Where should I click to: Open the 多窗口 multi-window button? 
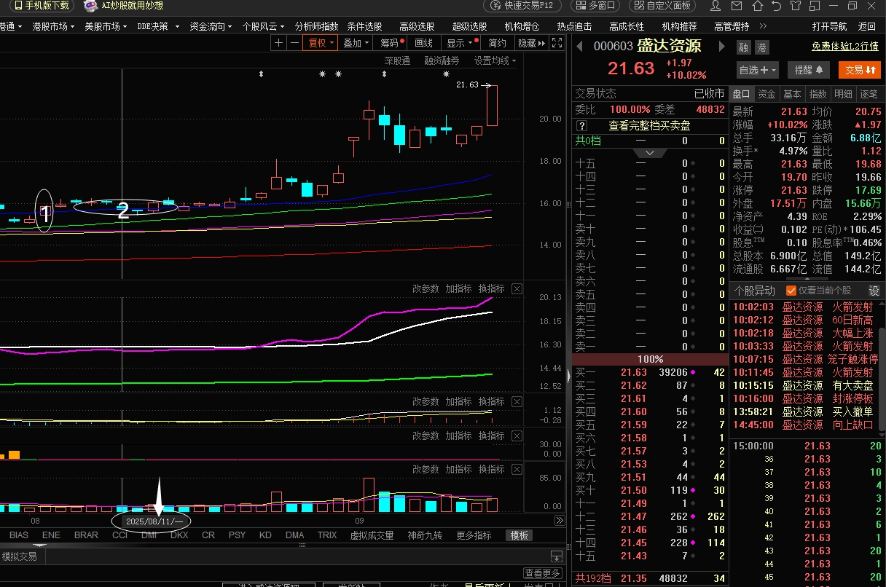tap(594, 6)
